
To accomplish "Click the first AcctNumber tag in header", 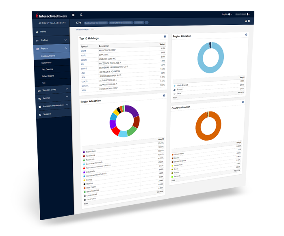I will pos(96,23).
